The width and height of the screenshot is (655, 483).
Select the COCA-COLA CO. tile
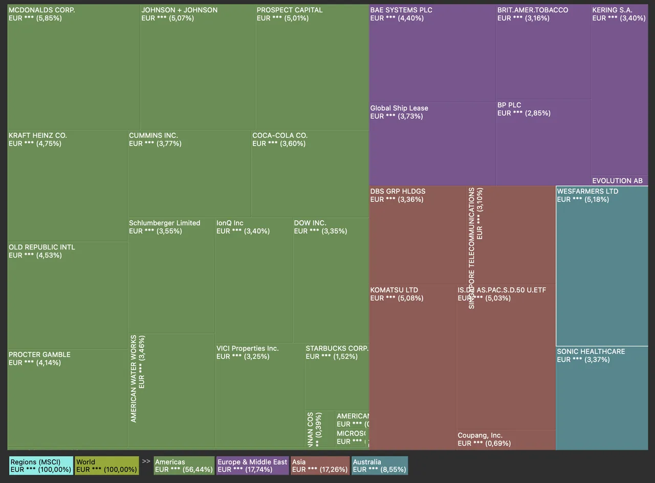point(310,174)
